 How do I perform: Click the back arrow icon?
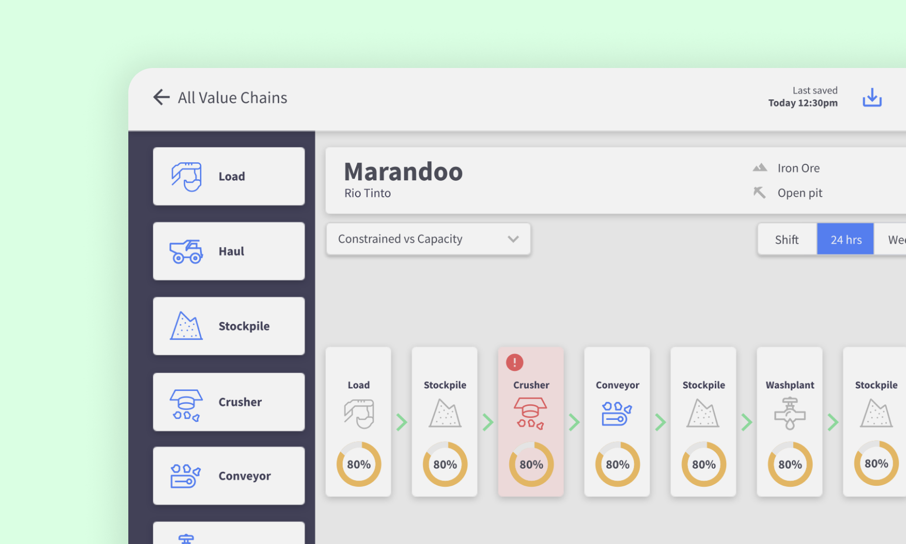(x=161, y=97)
